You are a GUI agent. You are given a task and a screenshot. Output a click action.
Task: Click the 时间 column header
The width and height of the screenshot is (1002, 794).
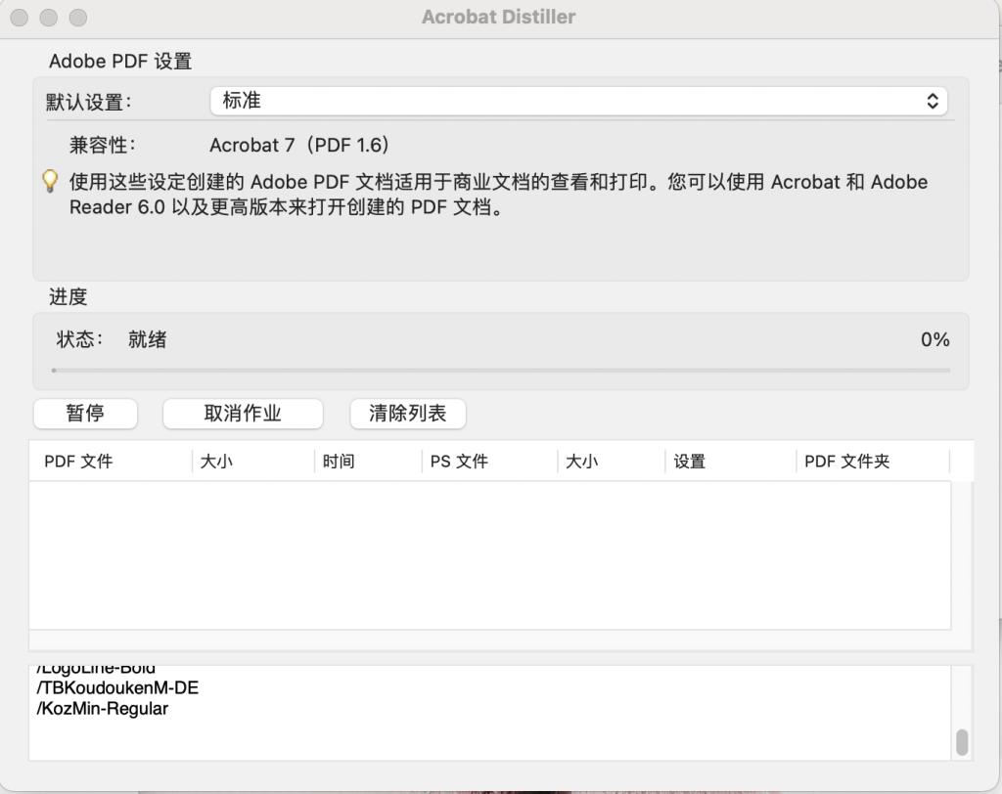338,461
